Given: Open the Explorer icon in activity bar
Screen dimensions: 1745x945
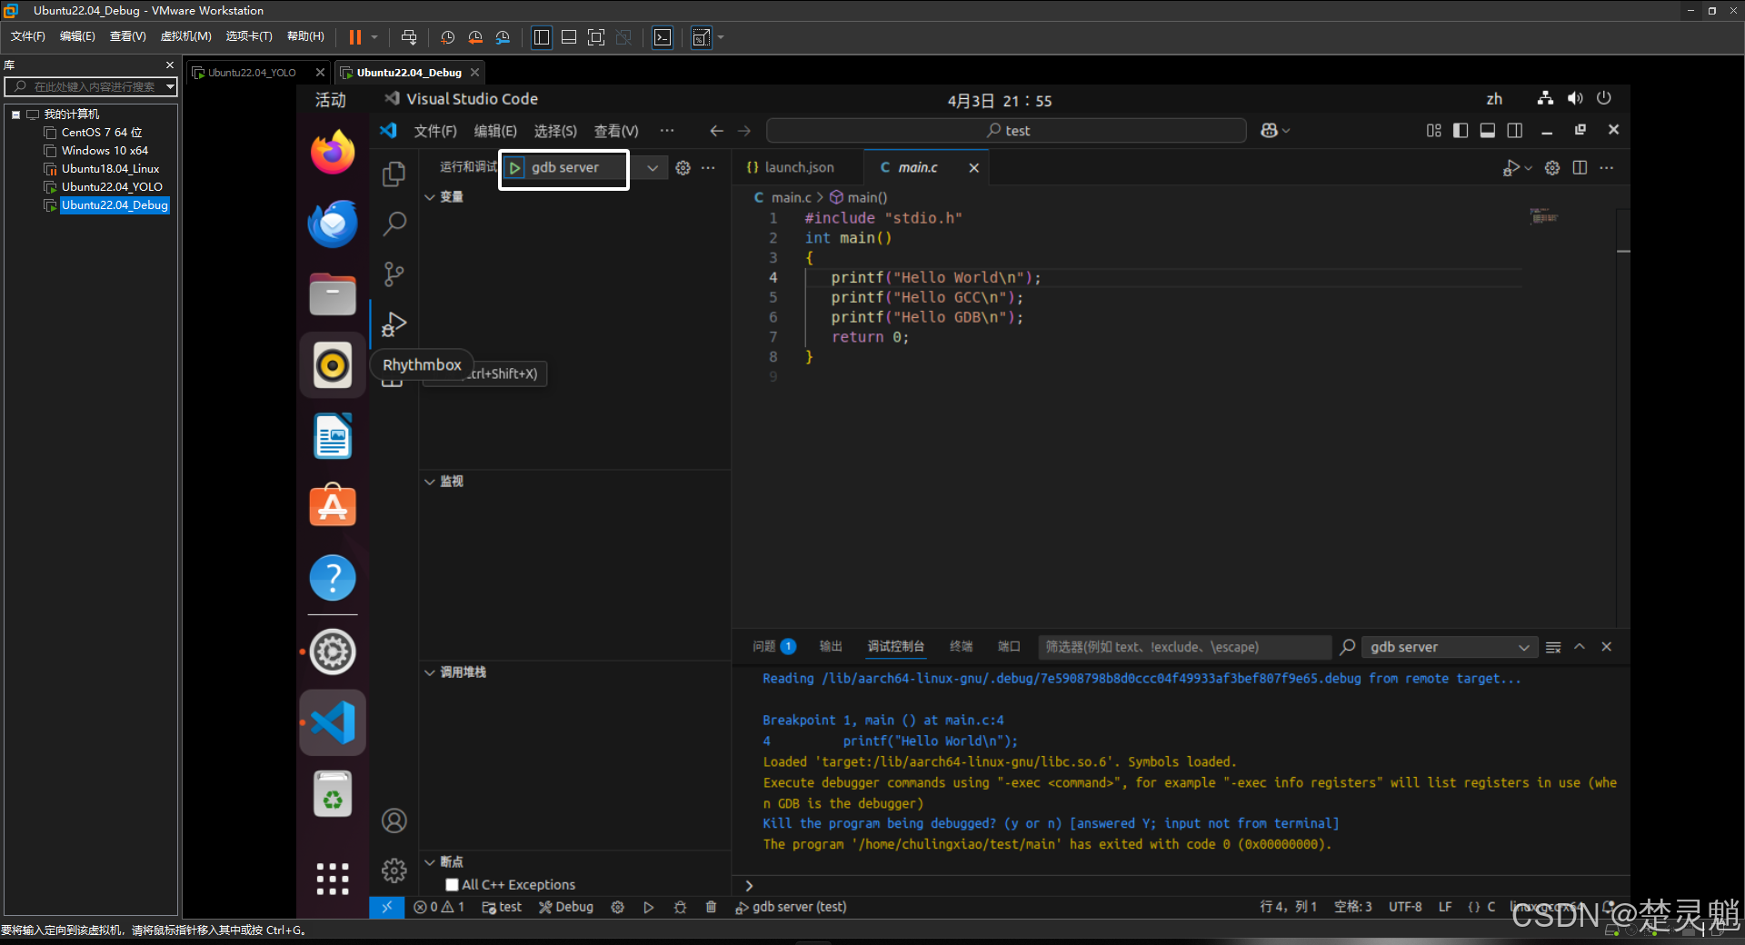Looking at the screenshot, I should click(x=394, y=174).
